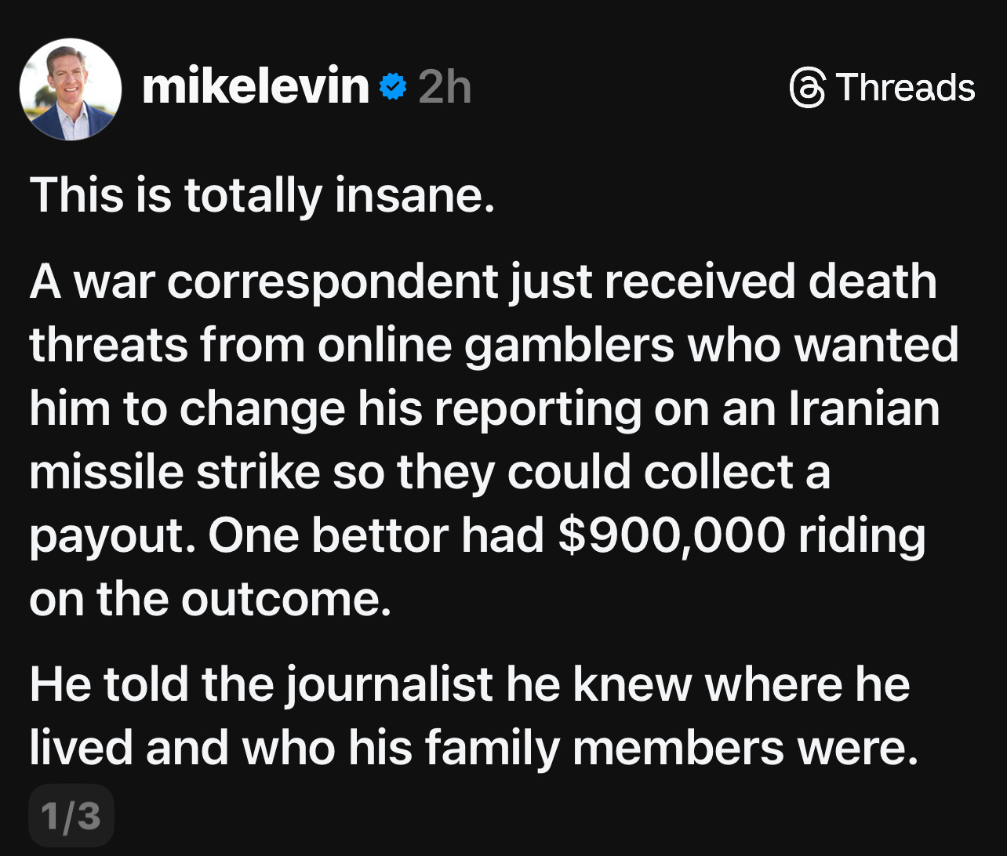
Task: Click the words "One bettor had"
Action: point(376,535)
